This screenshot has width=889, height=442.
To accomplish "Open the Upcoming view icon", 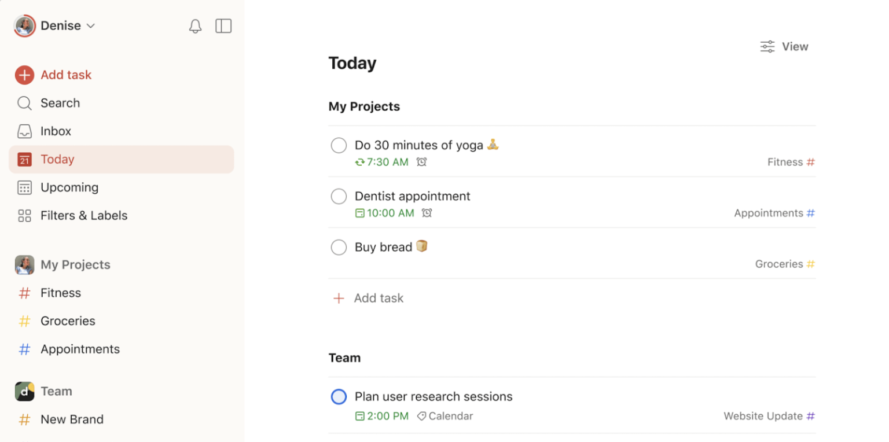I will tap(24, 187).
